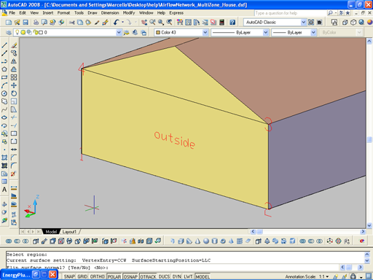This screenshot has height=280, width=373.
Task: Toggle OSNAP in status bar
Action: pyautogui.click(x=130, y=276)
